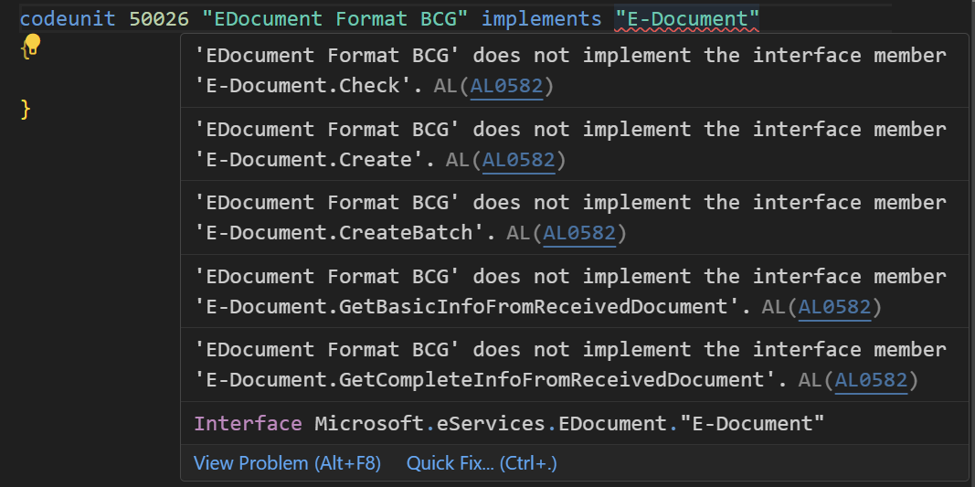975x487 pixels.
Task: Click the 'E-Document.Create' error message text
Action: coord(571,144)
